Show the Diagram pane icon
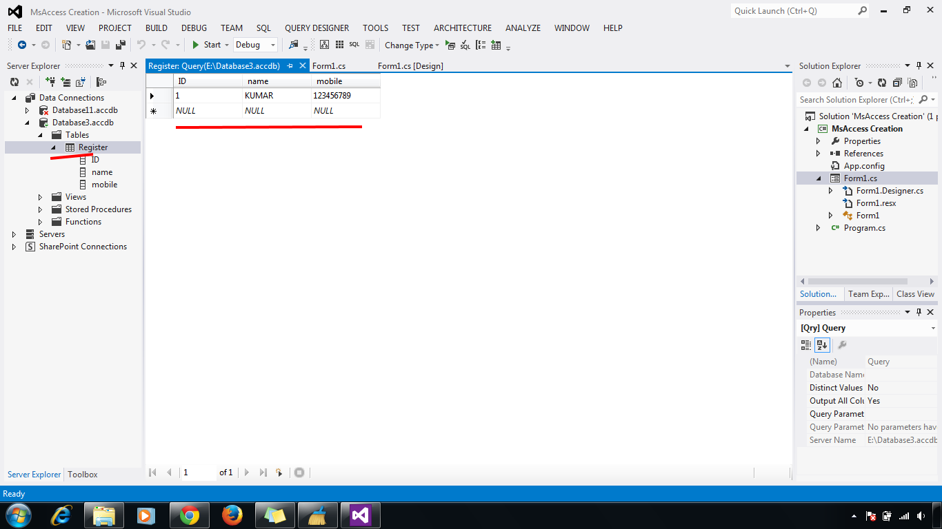 click(324, 45)
